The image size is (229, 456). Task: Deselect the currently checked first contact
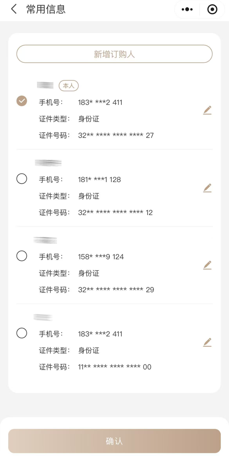(21, 101)
